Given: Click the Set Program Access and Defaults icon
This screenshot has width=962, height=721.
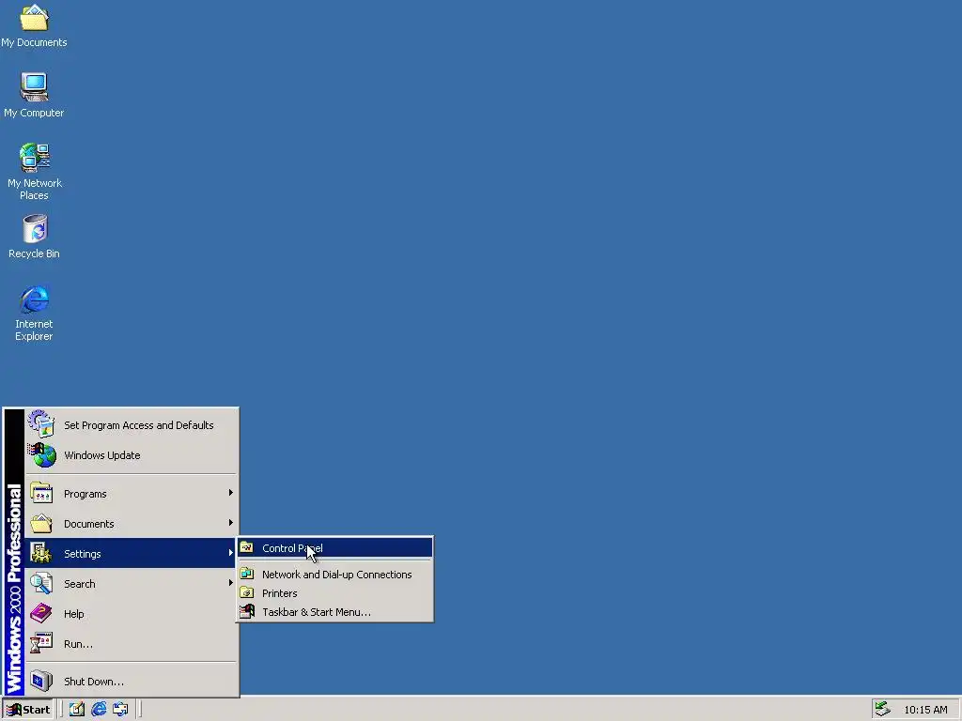Looking at the screenshot, I should pyautogui.click(x=41, y=424).
